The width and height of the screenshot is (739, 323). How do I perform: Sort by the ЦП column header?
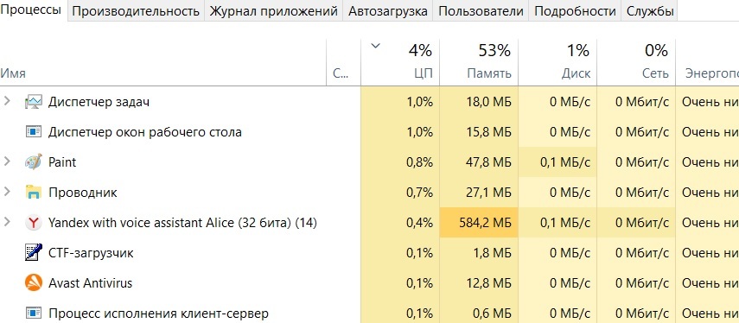tap(400, 61)
